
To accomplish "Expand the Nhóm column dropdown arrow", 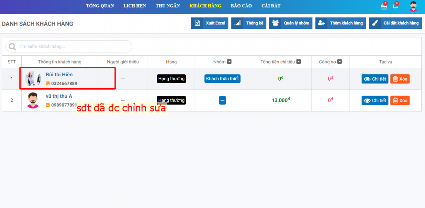I will coord(229,62).
